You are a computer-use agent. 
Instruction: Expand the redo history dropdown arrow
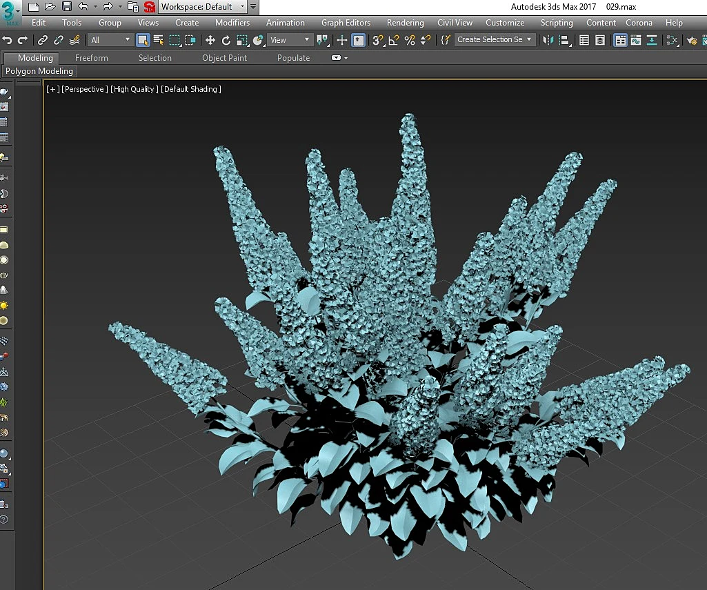(119, 7)
